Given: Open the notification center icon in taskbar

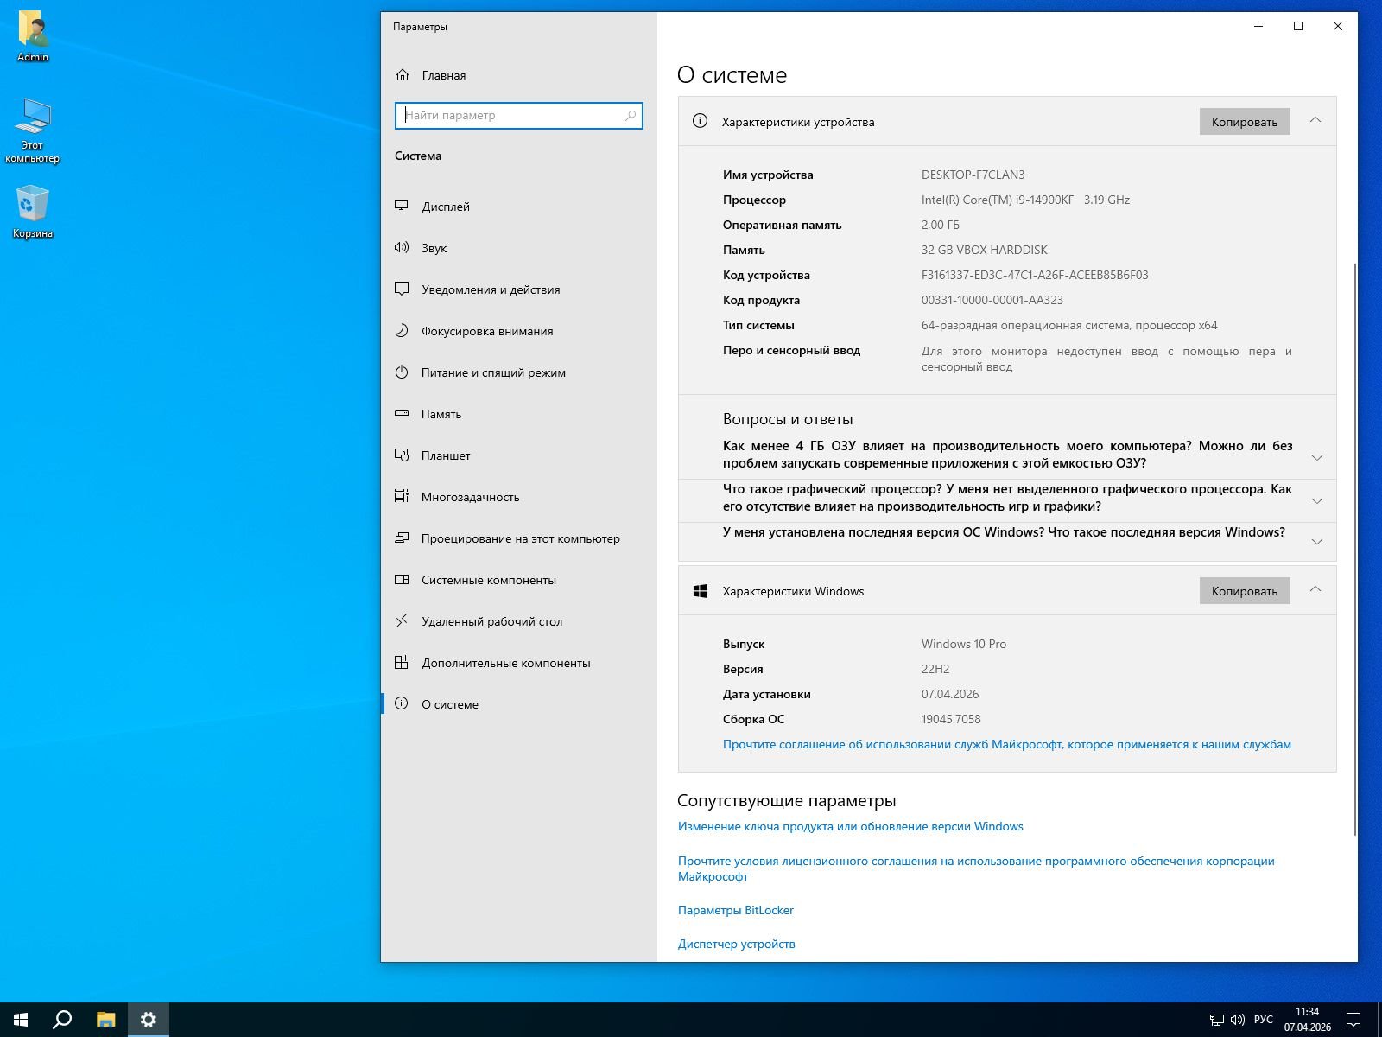Looking at the screenshot, I should pyautogui.click(x=1353, y=1020).
